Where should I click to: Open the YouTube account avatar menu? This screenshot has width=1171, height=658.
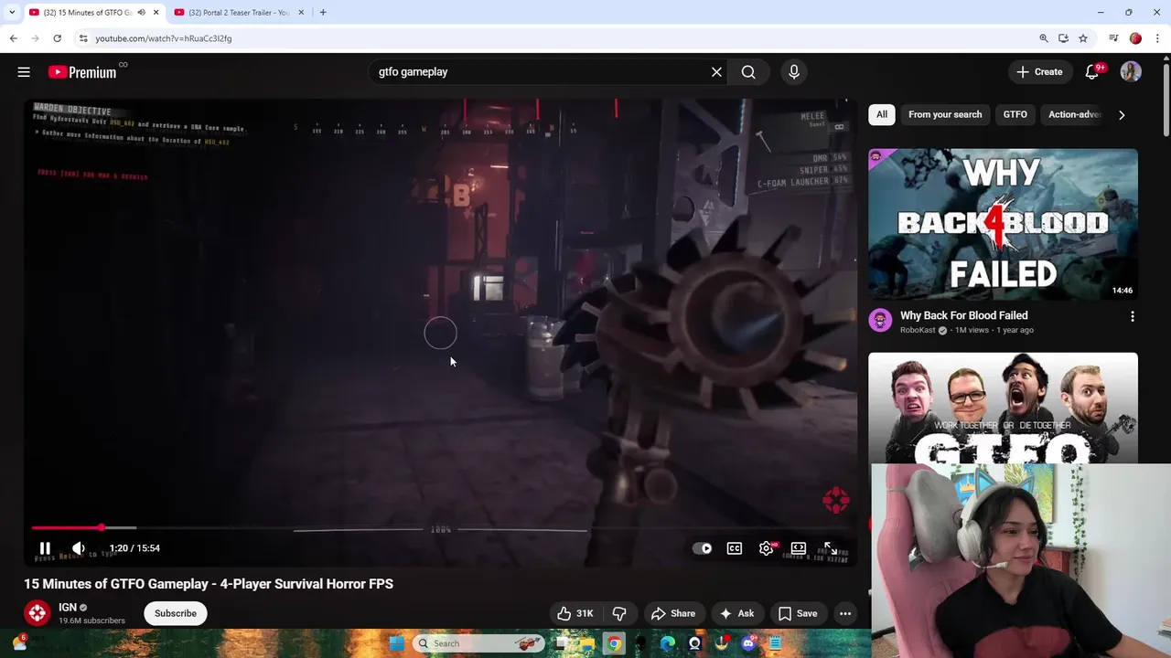pos(1131,72)
